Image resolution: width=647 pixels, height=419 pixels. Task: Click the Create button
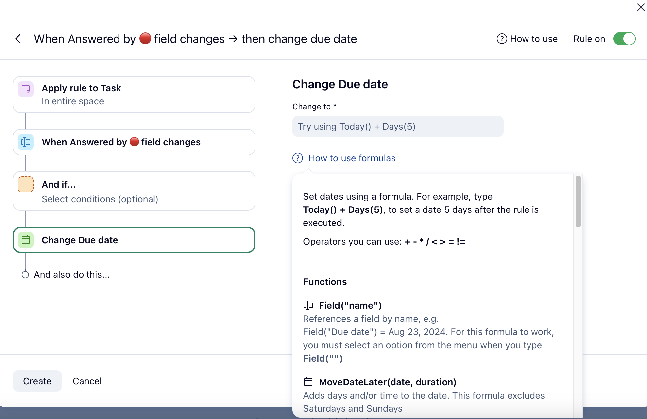coord(37,381)
